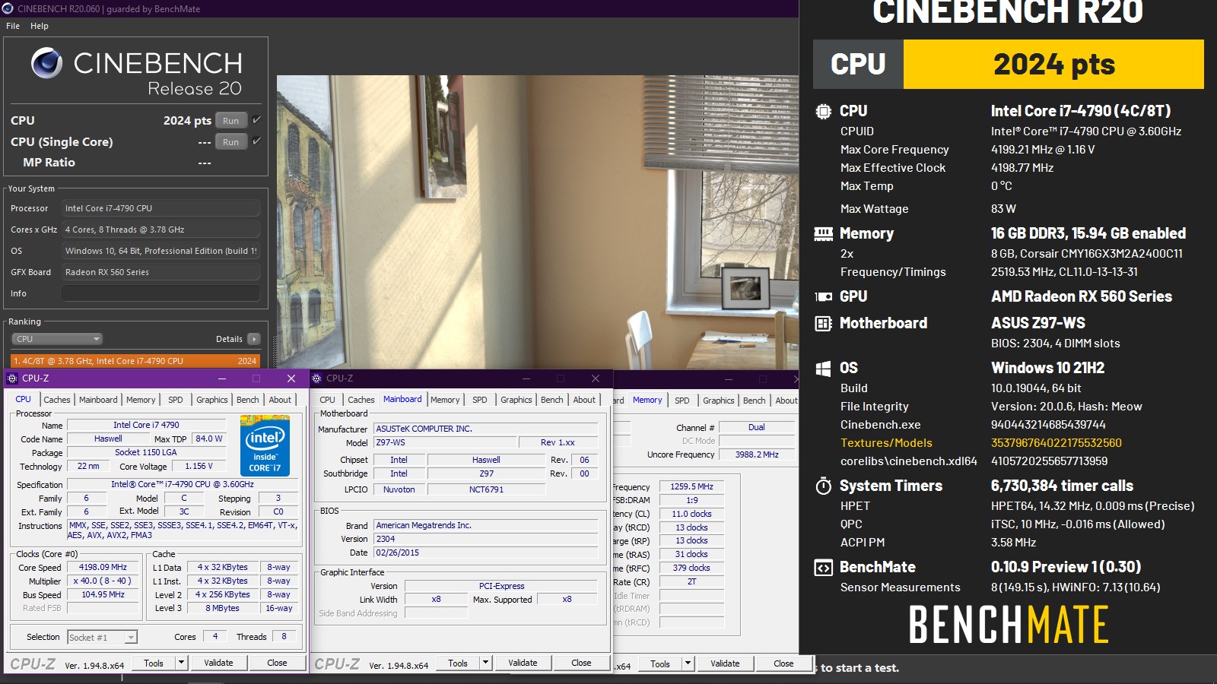Viewport: 1217px width, 684px height.
Task: Click Close in Memory CPU-Z window
Action: [x=783, y=663]
